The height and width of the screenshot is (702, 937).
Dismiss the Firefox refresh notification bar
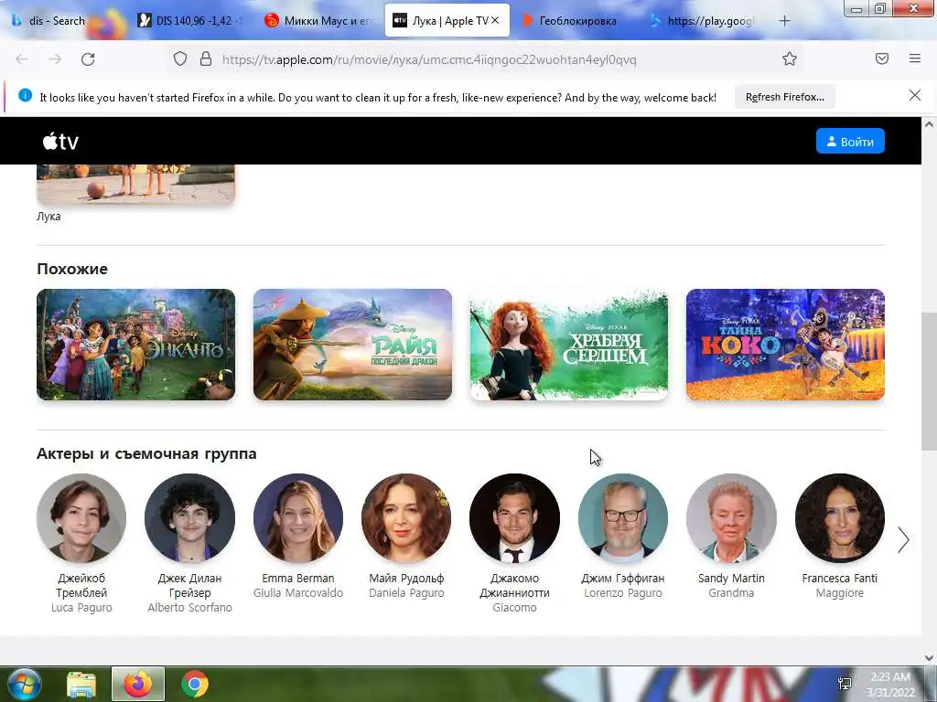tap(915, 95)
